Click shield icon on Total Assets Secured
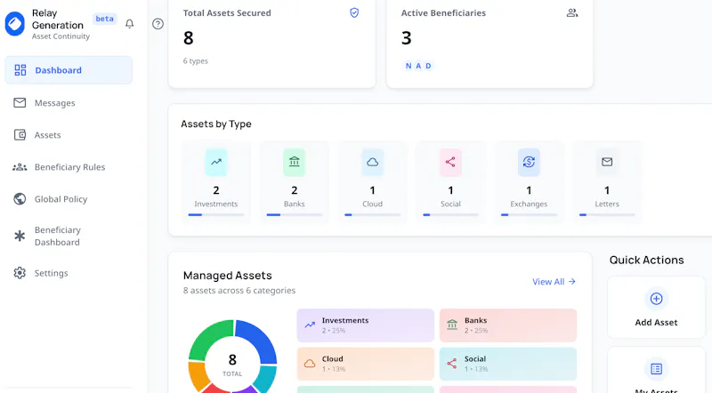The width and height of the screenshot is (712, 393). tap(354, 12)
